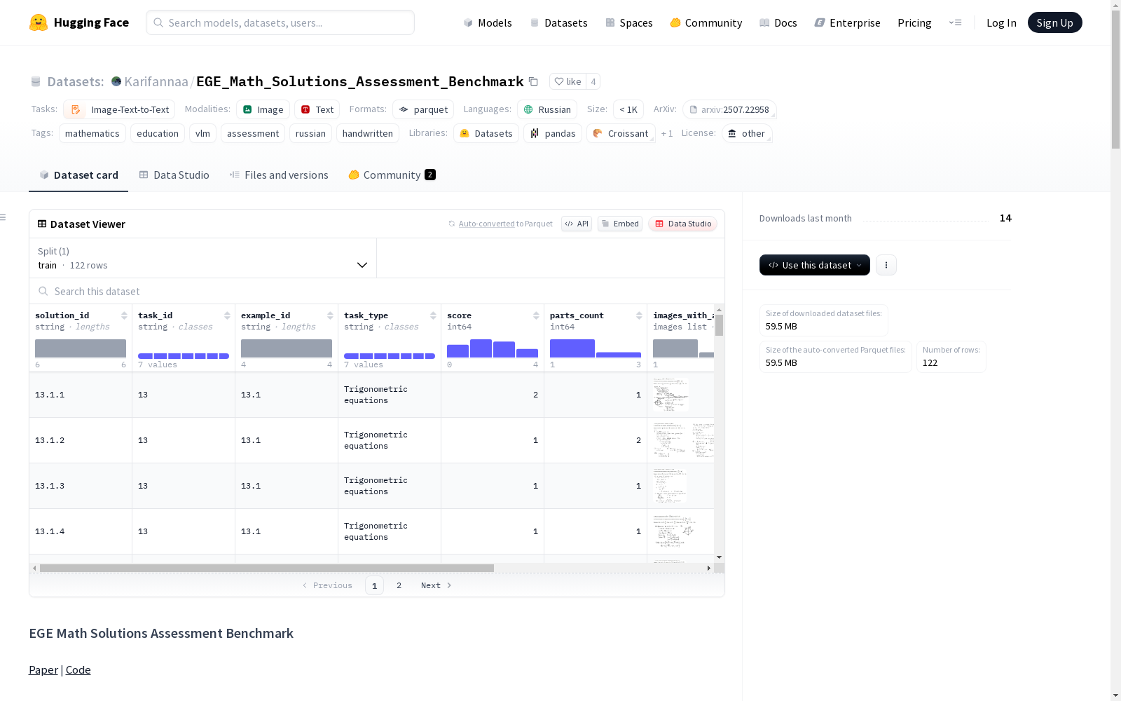Sort by task_id column arrows
This screenshot has width=1121, height=701.
click(227, 315)
